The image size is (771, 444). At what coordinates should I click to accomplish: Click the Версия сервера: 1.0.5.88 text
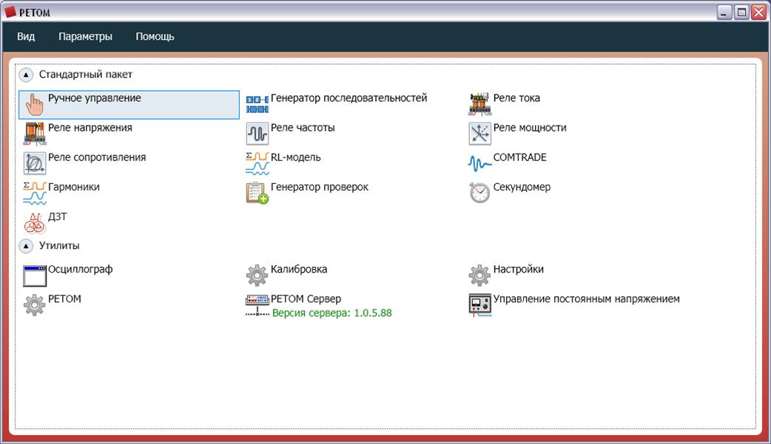pos(332,312)
